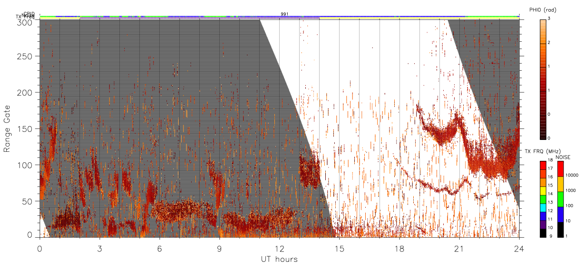This screenshot has height=269, width=584.
Task: Select green NOISE swatch between 100 and 1000
Action: point(560,199)
